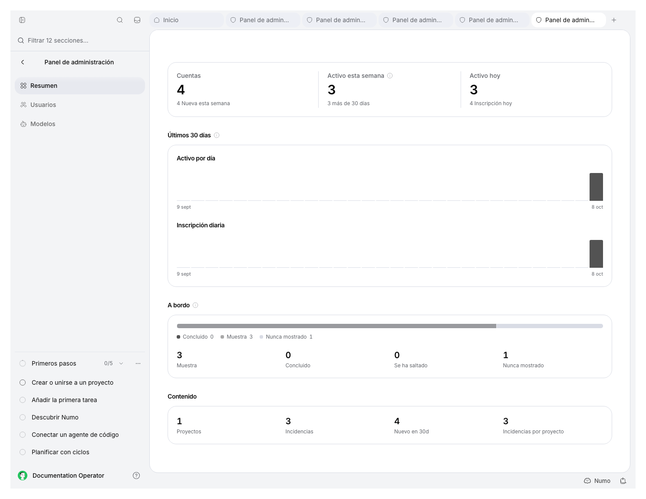Viewport: 646px width, 499px height.
Task: Collapse the Primeros pasos checklist chevron
Action: point(121,363)
